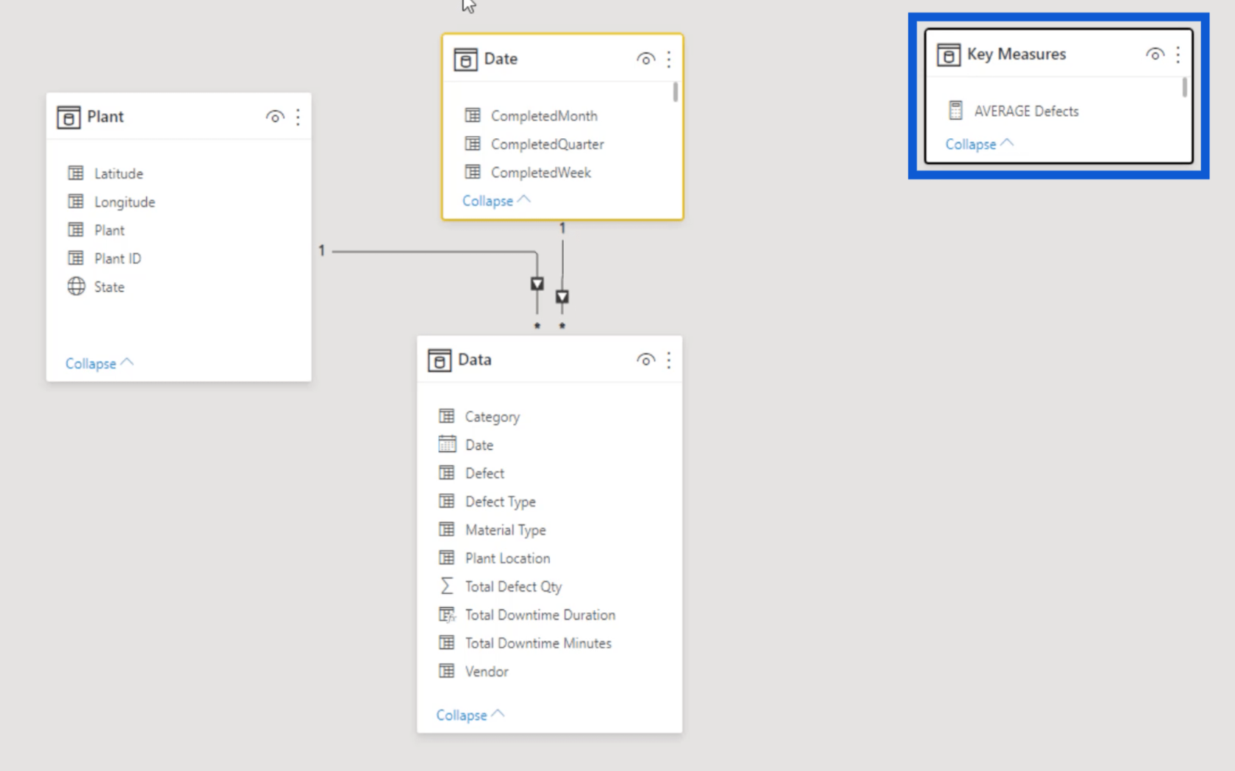1235x771 pixels.
Task: Open more options for Key Measures
Action: pyautogui.click(x=1178, y=54)
